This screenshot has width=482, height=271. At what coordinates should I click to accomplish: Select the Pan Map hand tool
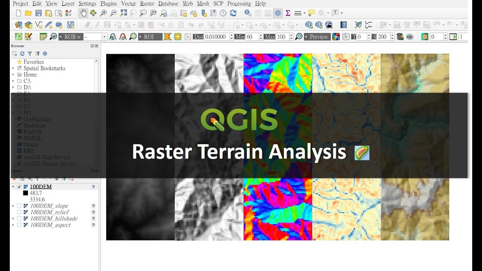[x=83, y=13]
